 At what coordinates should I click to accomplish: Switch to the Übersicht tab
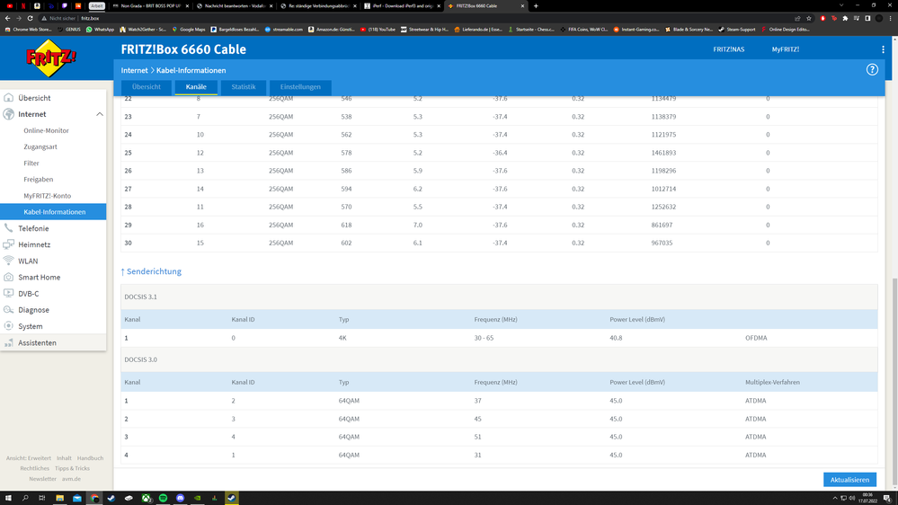pyautogui.click(x=146, y=87)
